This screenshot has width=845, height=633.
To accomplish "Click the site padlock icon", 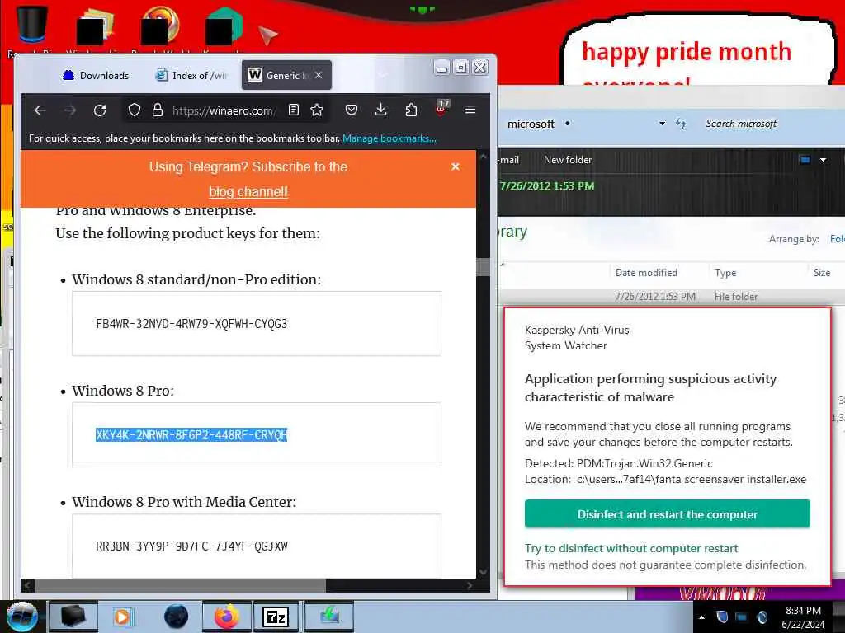I will (158, 110).
